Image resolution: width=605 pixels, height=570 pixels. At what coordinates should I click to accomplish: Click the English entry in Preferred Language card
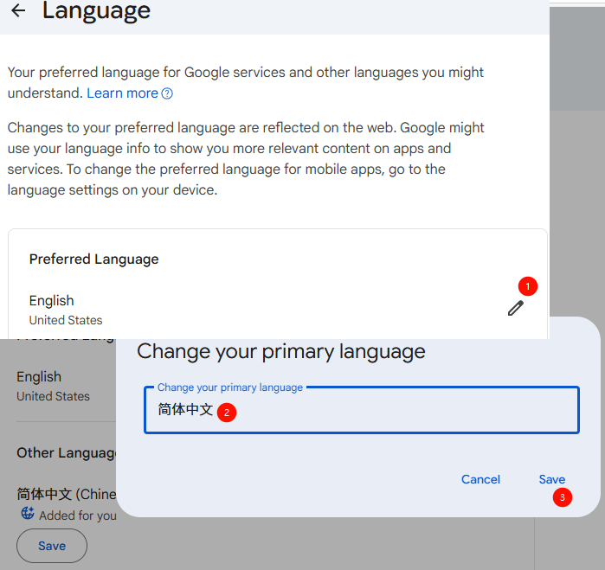pyautogui.click(x=52, y=301)
